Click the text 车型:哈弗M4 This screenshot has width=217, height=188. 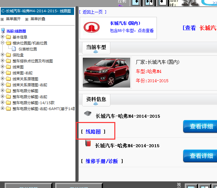149,71
